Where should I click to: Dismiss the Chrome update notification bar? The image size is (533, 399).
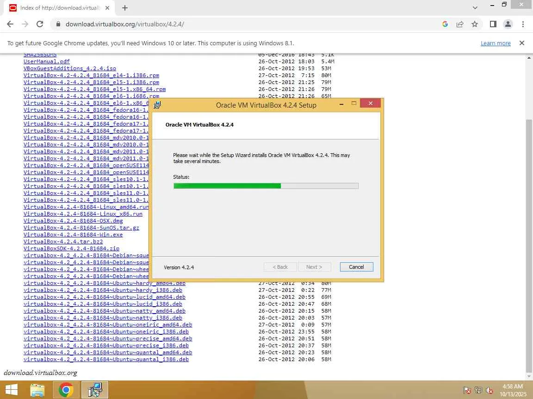click(x=522, y=43)
